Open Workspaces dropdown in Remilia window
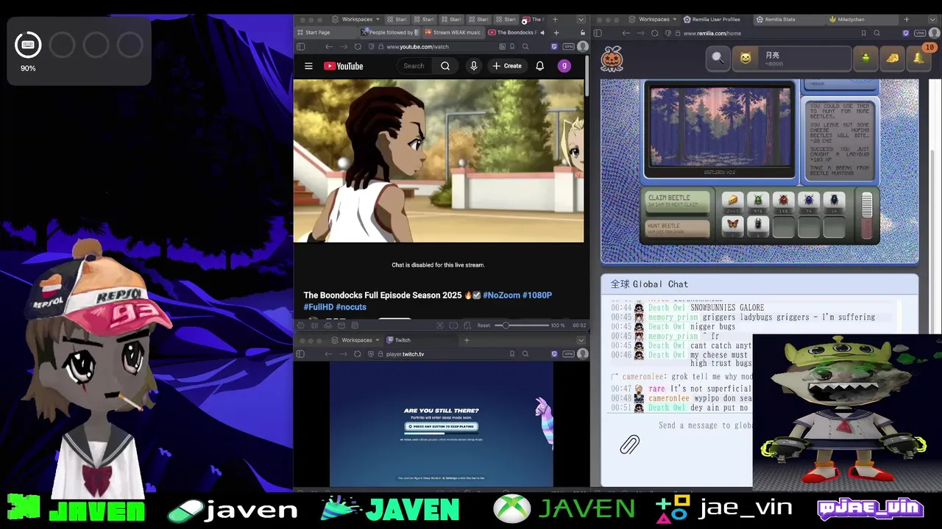 tap(654, 19)
